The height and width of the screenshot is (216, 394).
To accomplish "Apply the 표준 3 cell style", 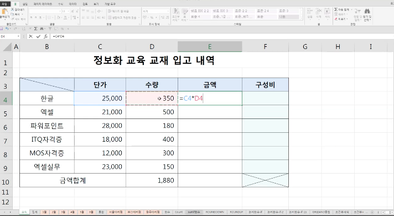I will click(x=288, y=11).
